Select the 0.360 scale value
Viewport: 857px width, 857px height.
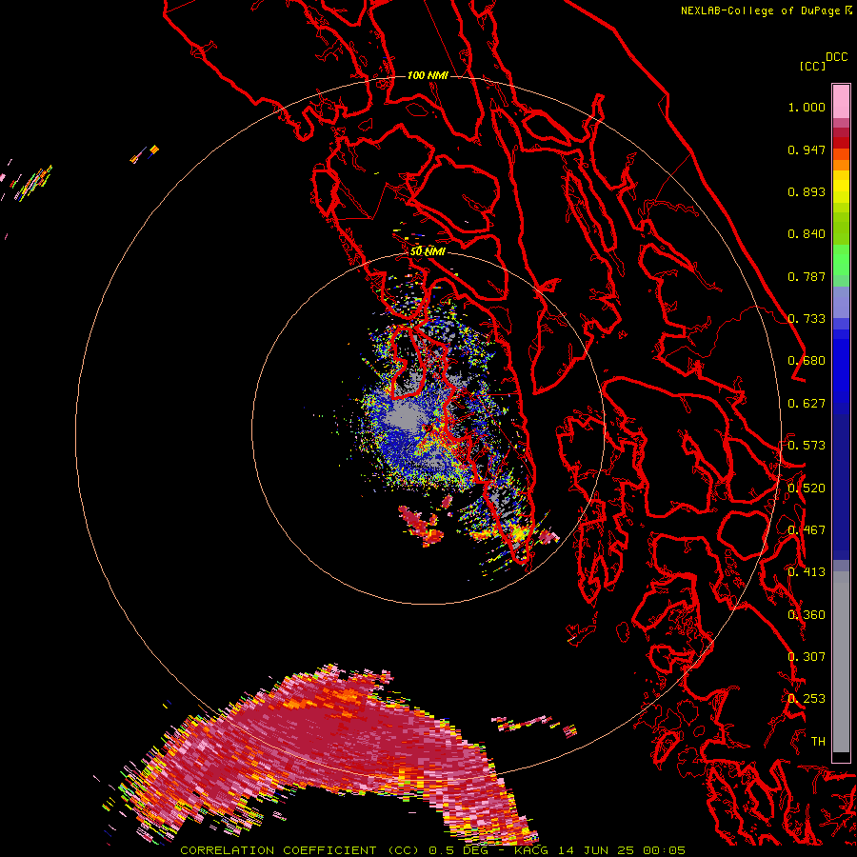click(807, 615)
